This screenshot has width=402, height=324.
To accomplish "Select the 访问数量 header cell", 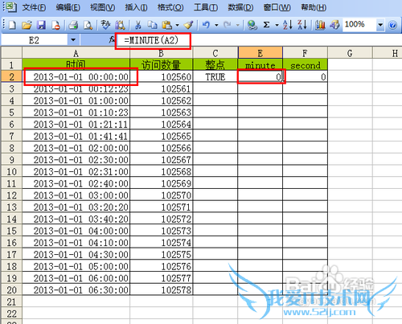I will coord(162,65).
